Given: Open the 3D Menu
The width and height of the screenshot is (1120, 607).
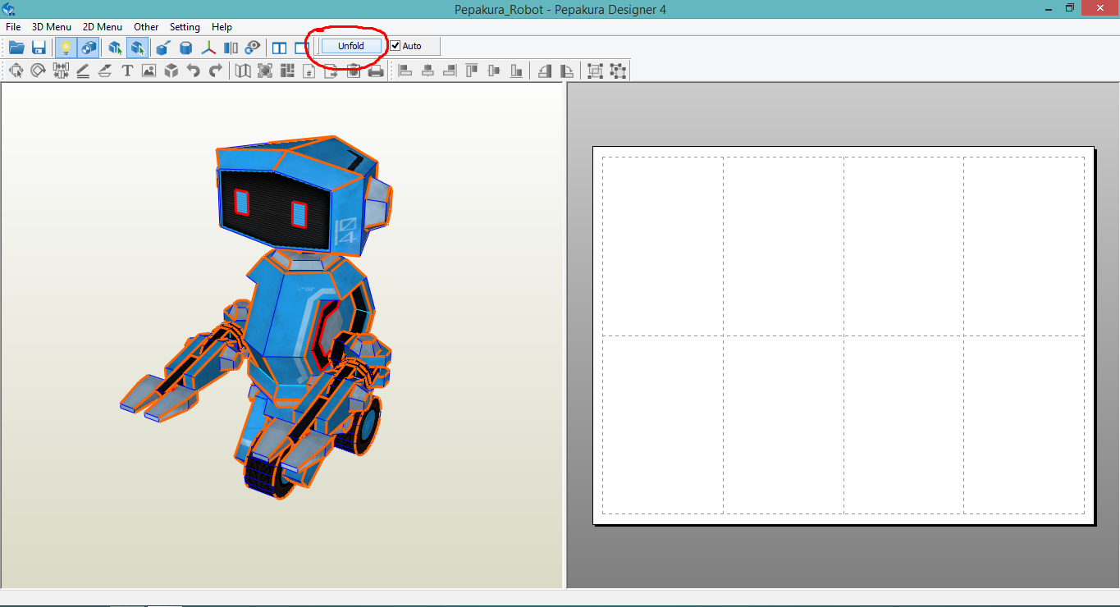Looking at the screenshot, I should pyautogui.click(x=51, y=26).
